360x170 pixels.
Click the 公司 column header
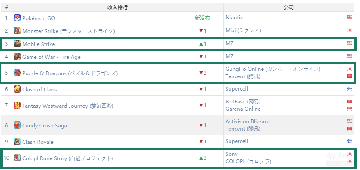coord(289,7)
